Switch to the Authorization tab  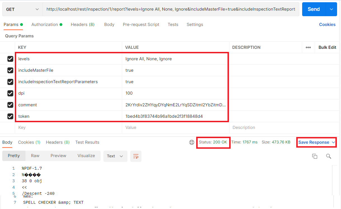(x=45, y=25)
